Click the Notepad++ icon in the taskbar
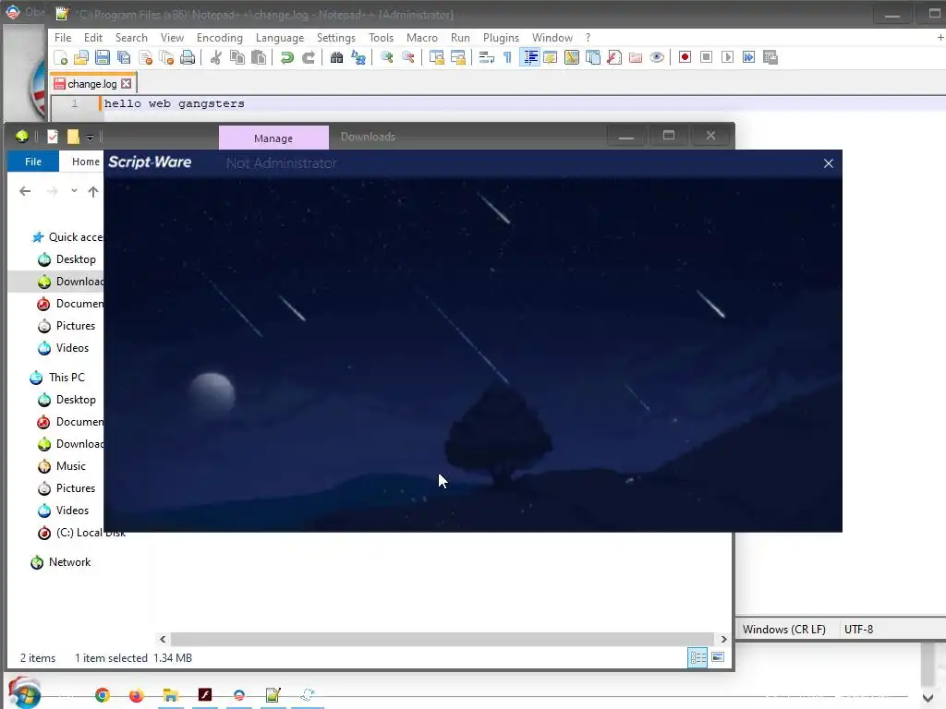Viewport: 946px width, 709px height. [x=273, y=695]
